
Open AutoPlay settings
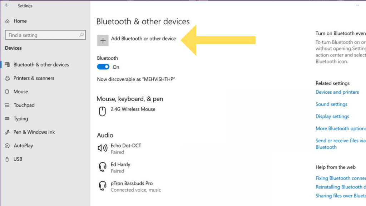[23, 146]
